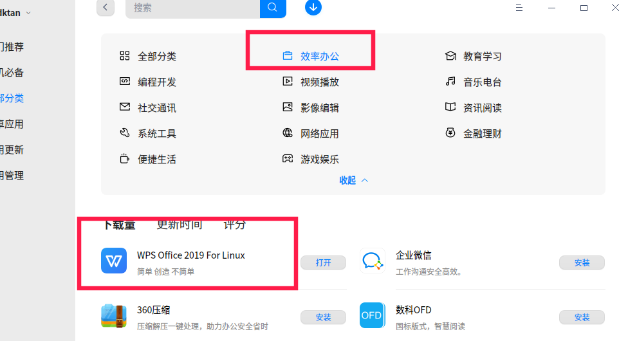
Task: Sort by 更新时间 tab
Action: pyautogui.click(x=180, y=225)
